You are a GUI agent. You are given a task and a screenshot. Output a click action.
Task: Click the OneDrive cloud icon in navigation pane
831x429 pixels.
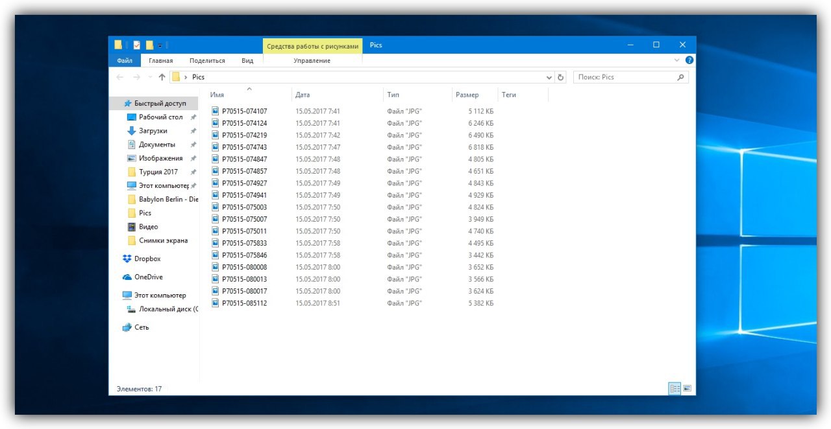(127, 277)
